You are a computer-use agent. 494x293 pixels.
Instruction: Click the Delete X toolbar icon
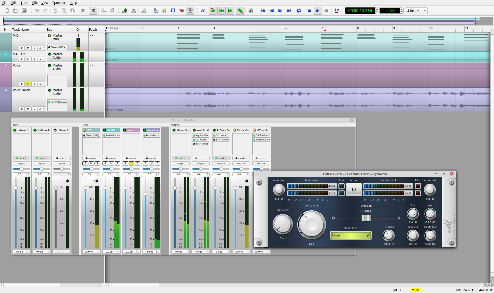pos(83,11)
